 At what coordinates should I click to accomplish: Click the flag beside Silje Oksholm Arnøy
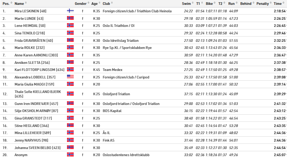pyautogui.click(x=70, y=111)
